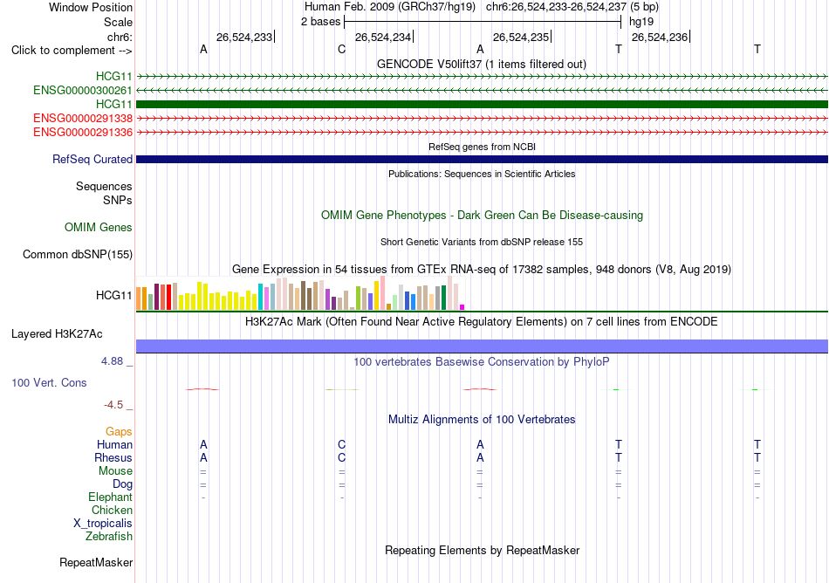Screen dimensions: 829x583
Task: Click the C base in the Human alignment row
Action: (341, 444)
